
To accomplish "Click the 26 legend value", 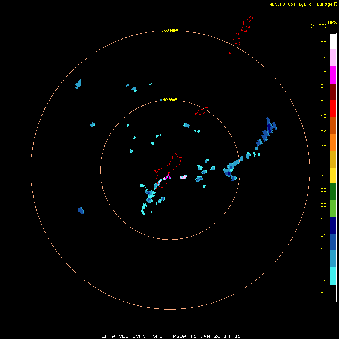I will click(324, 190).
